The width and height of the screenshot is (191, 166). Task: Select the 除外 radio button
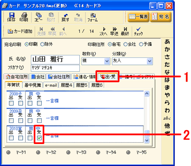[x=42, y=44]
